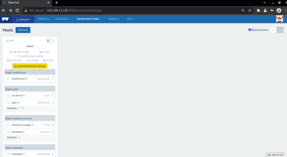
Task: Open the ipsec-1 container
Action: tap(15, 102)
